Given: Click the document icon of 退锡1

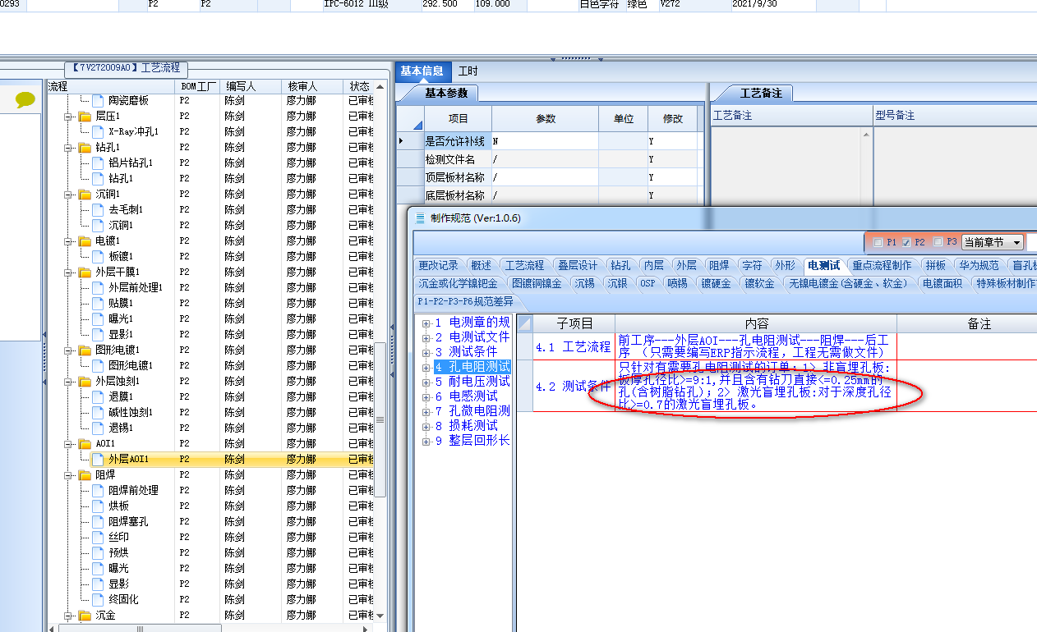Looking at the screenshot, I should tap(98, 428).
